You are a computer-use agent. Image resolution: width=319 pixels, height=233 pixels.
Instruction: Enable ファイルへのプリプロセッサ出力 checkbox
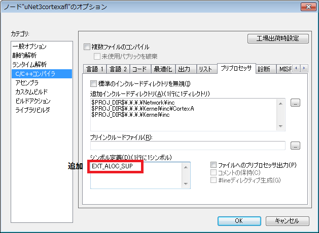[x=214, y=165]
